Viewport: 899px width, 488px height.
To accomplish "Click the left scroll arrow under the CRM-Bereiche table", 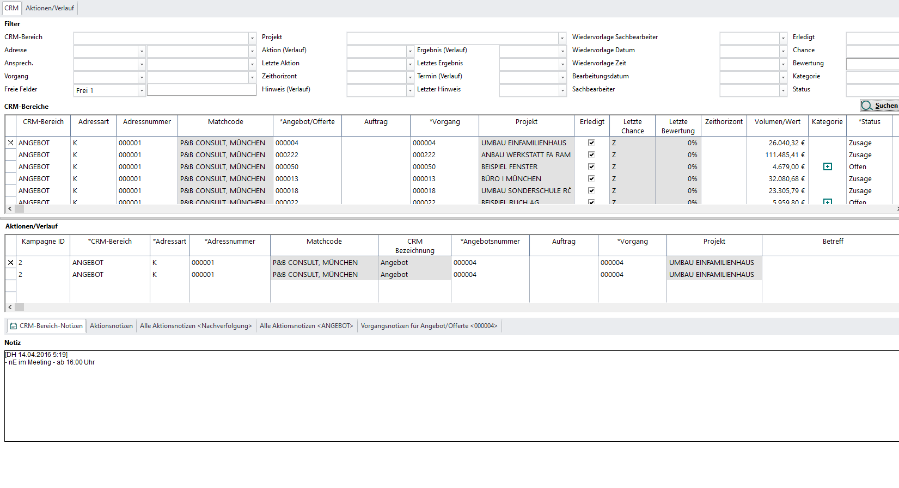I will [10, 209].
